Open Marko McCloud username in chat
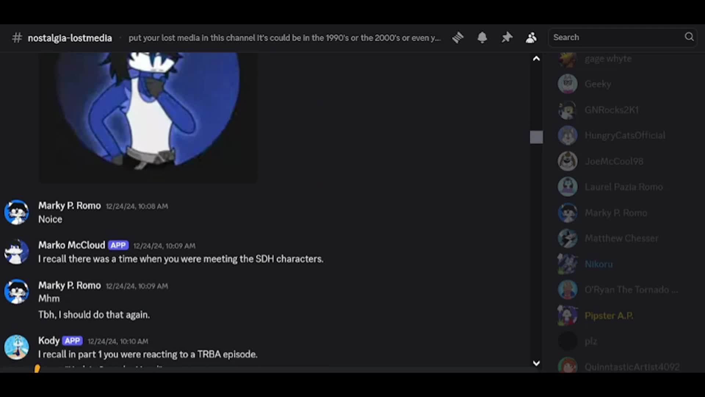Viewport: 705px width, 397px height. (x=72, y=245)
